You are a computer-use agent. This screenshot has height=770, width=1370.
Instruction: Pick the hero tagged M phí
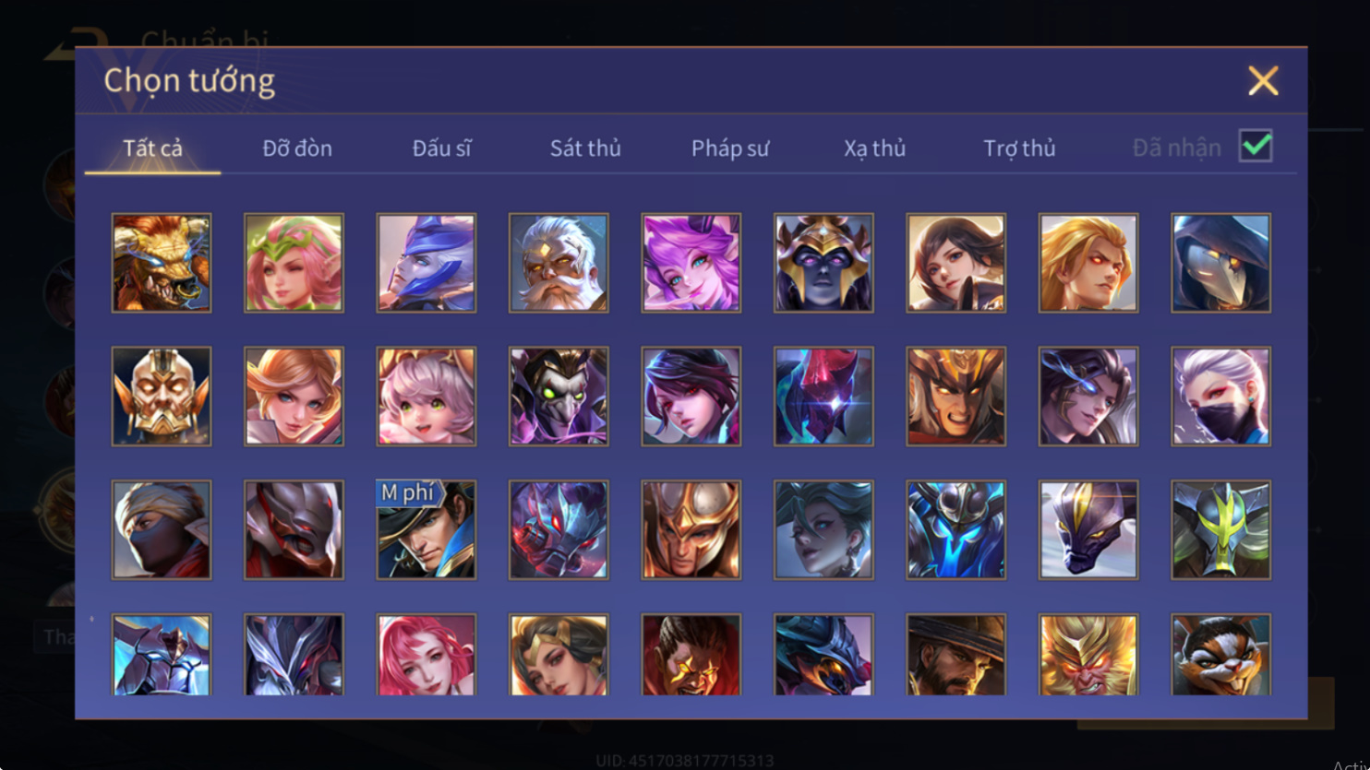coord(427,529)
